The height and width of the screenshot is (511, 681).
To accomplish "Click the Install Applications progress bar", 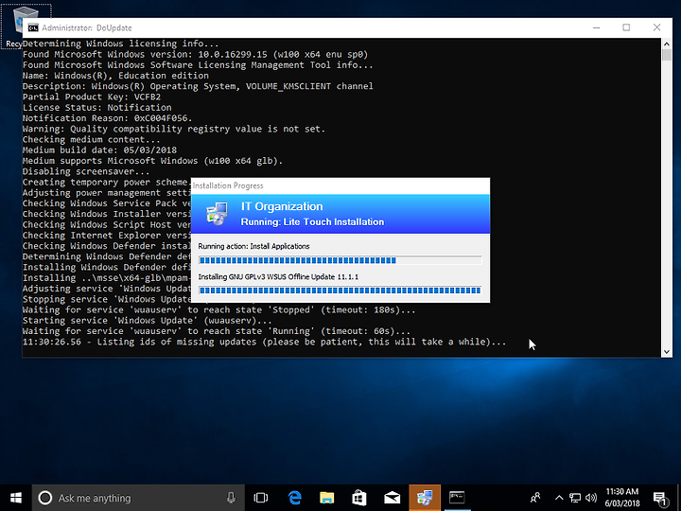I will click(340, 260).
